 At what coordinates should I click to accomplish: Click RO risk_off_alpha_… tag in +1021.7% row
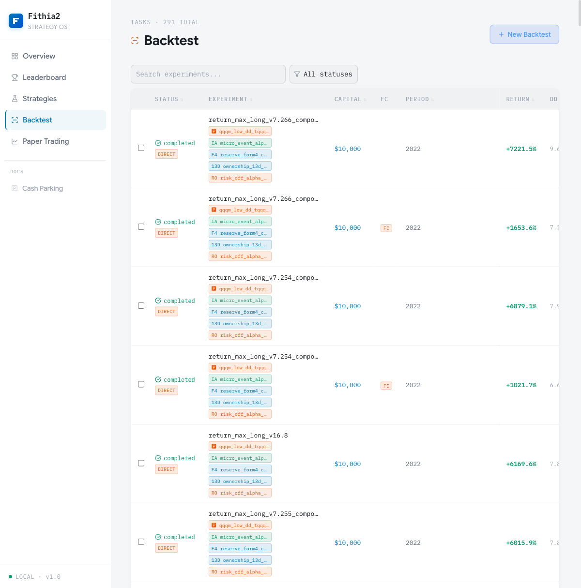[x=240, y=414]
